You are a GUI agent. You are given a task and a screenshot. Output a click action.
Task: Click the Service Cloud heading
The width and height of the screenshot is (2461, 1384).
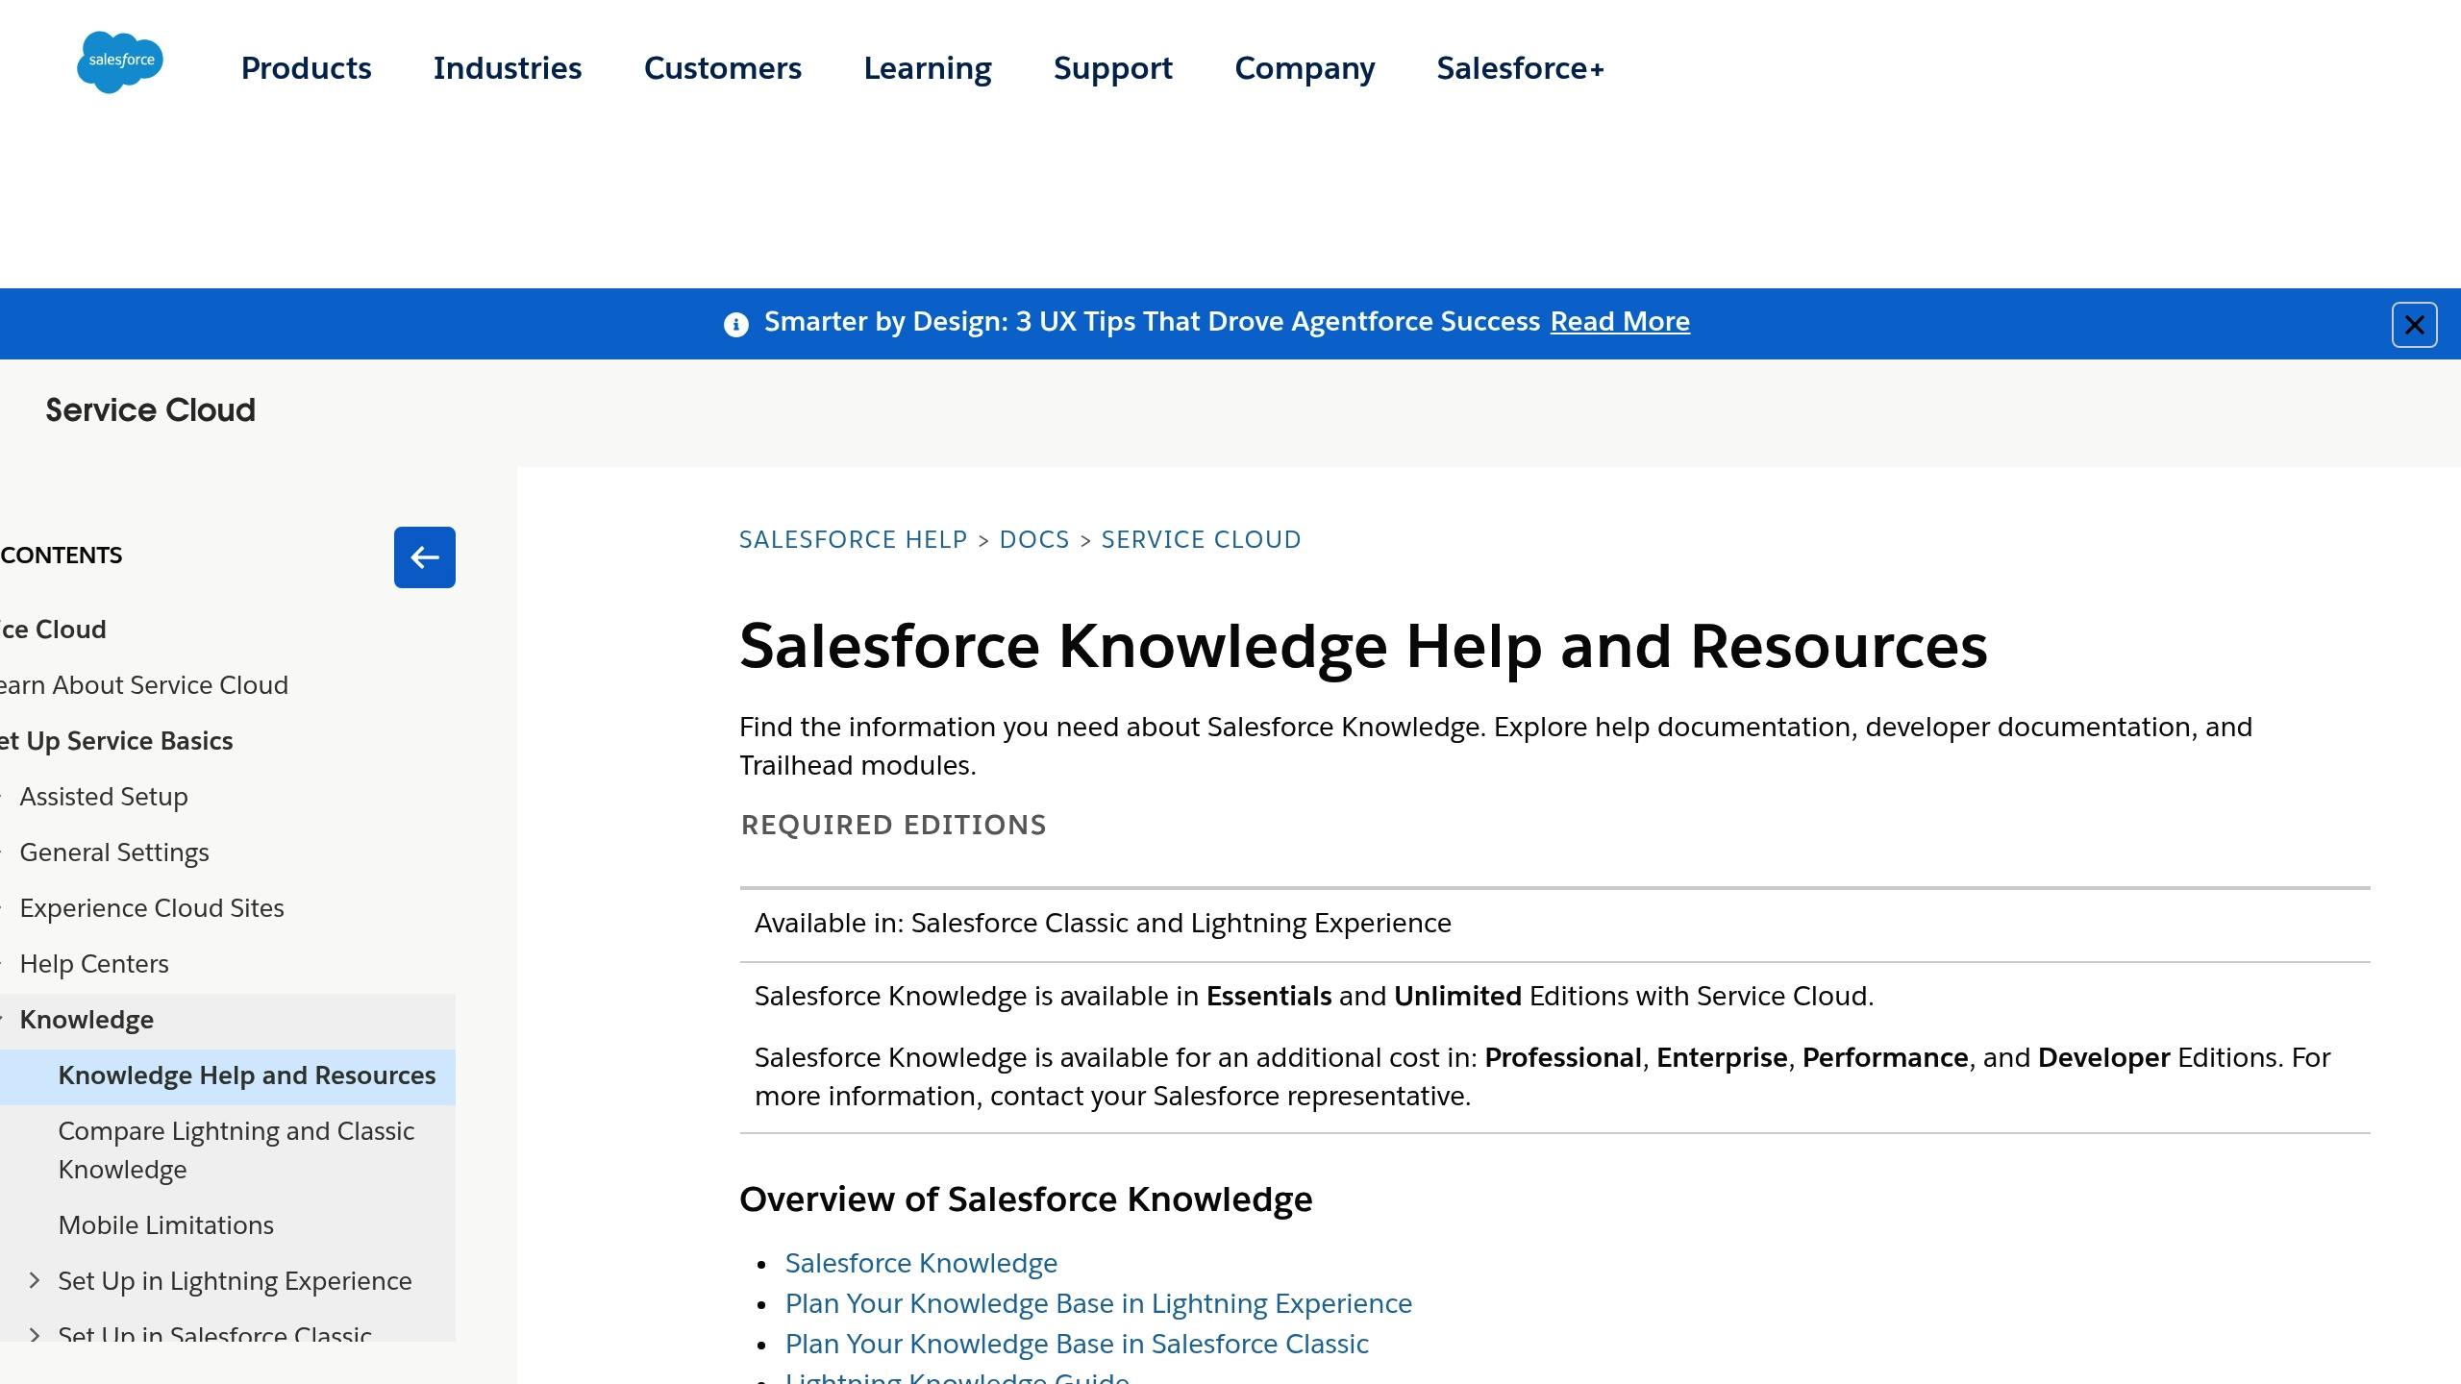pyautogui.click(x=151, y=410)
